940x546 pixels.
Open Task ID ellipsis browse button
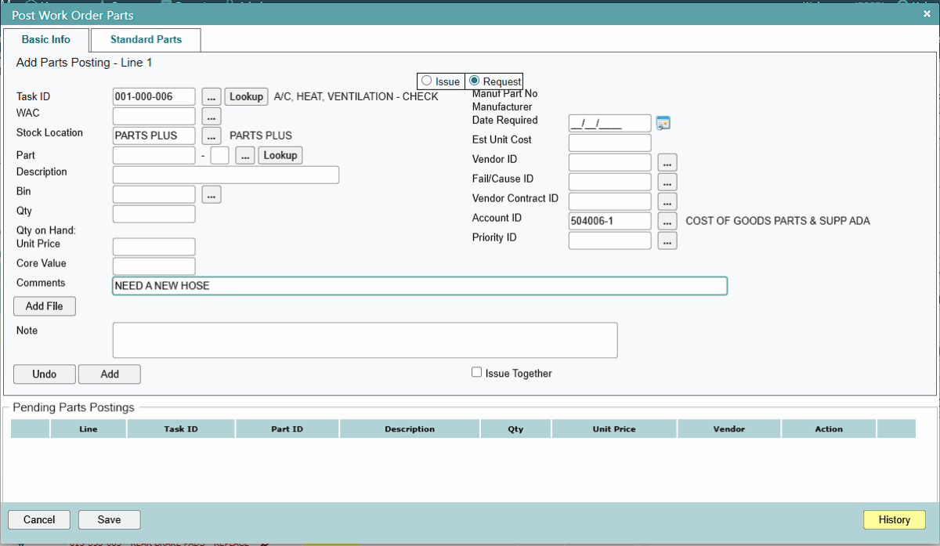click(x=211, y=96)
